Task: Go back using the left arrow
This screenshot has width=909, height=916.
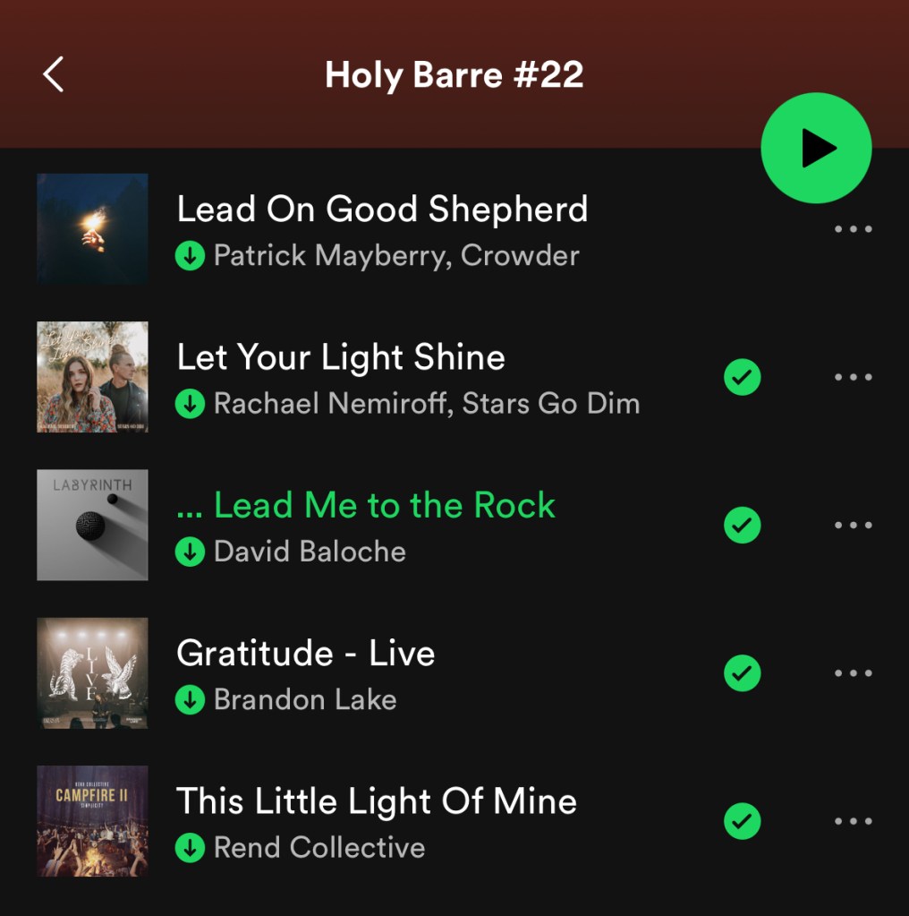Action: (x=53, y=75)
